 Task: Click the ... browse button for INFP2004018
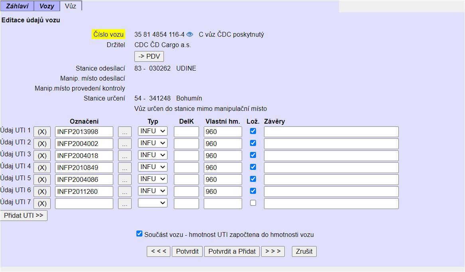125,156
